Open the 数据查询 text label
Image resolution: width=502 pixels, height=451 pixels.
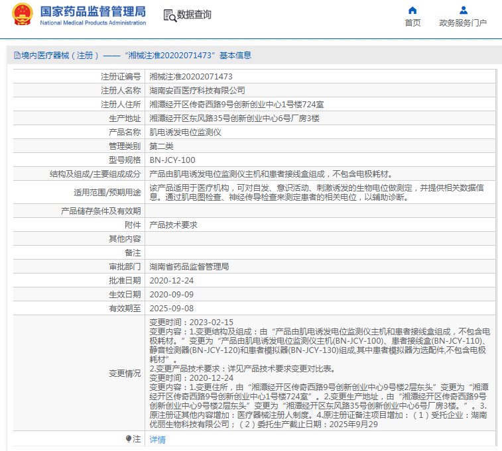[x=194, y=15]
